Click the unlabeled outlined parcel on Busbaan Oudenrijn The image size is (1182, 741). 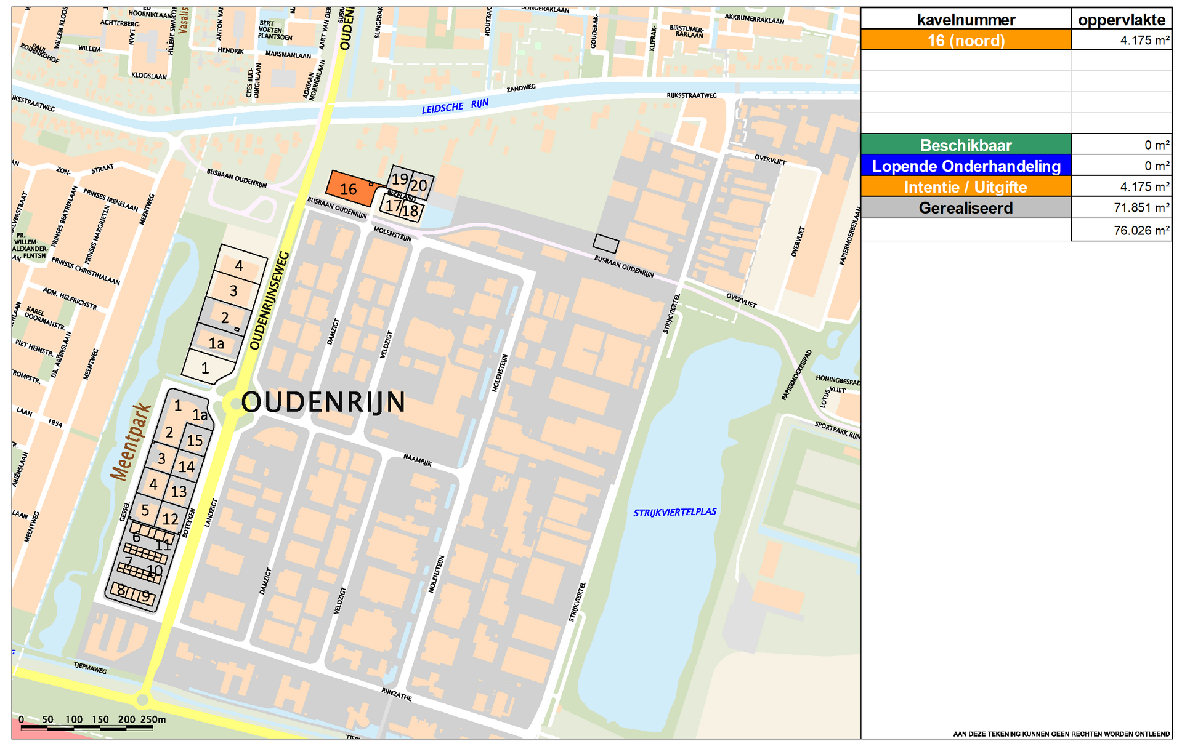pyautogui.click(x=606, y=244)
